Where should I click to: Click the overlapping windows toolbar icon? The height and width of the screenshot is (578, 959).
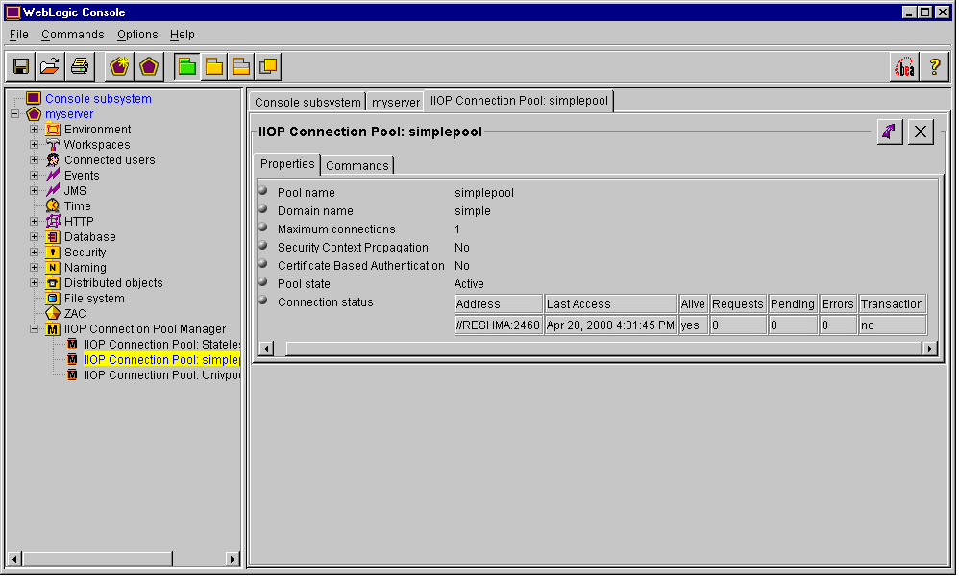click(268, 66)
